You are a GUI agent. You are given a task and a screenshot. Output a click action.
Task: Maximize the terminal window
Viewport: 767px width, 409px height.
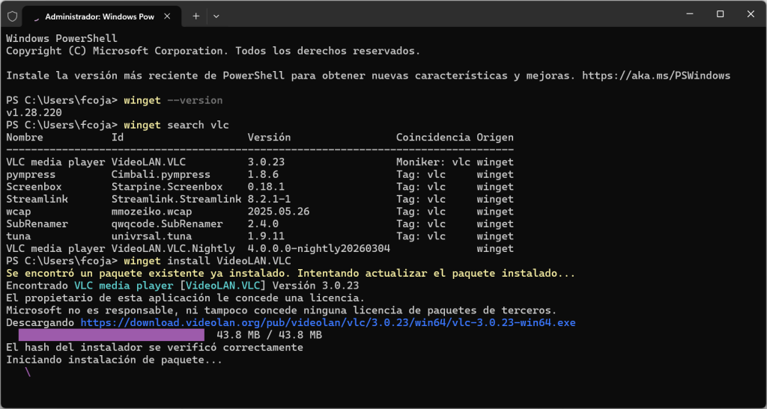(720, 14)
